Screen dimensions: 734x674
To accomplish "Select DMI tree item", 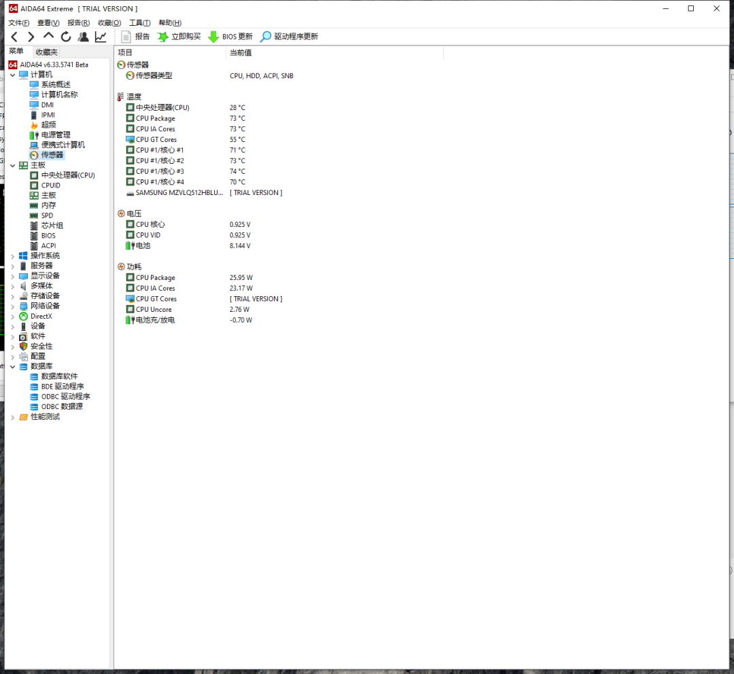I will click(48, 105).
